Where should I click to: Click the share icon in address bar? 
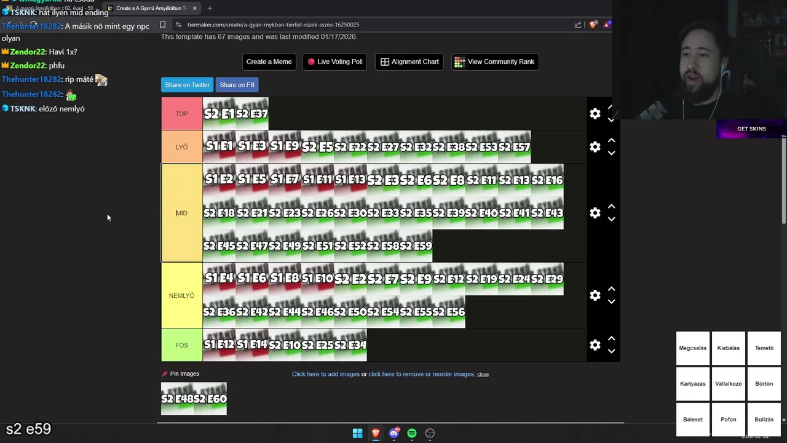click(578, 25)
